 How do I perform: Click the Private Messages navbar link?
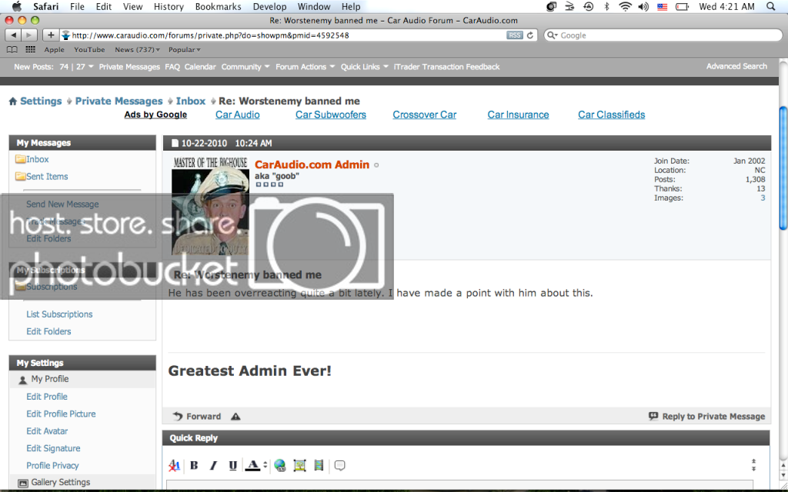pyautogui.click(x=129, y=67)
